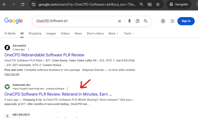The width and height of the screenshot is (198, 118).
Task: Open OneCPD Rebrandable Software PLR Review link
Action: pos(44,55)
